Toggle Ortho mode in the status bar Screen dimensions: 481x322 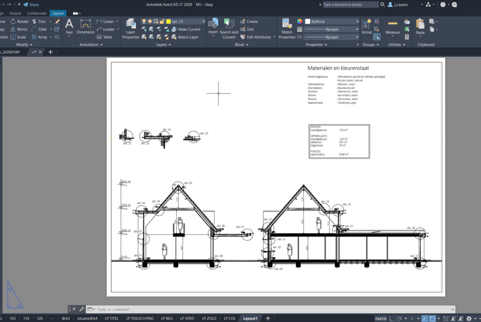pyautogui.click(x=392, y=318)
